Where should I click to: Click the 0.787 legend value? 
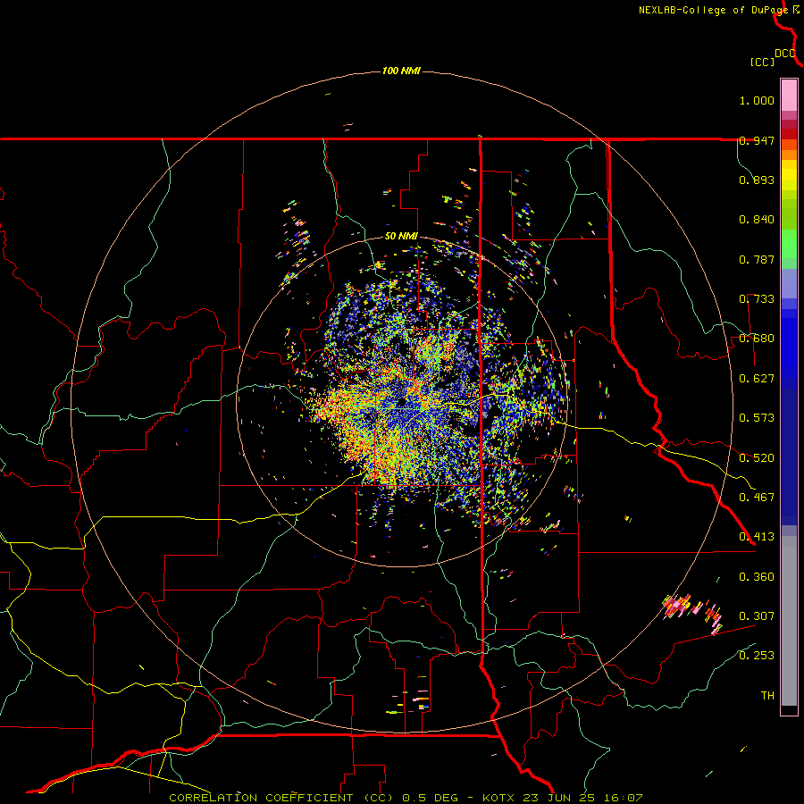click(757, 259)
